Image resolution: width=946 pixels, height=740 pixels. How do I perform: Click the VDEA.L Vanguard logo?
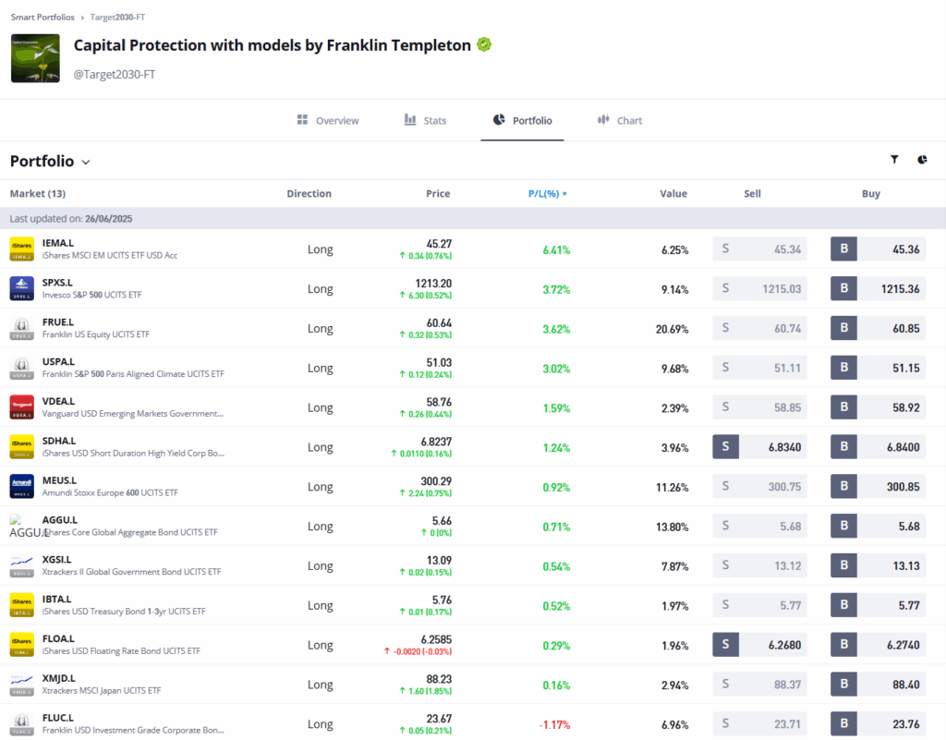pos(22,407)
